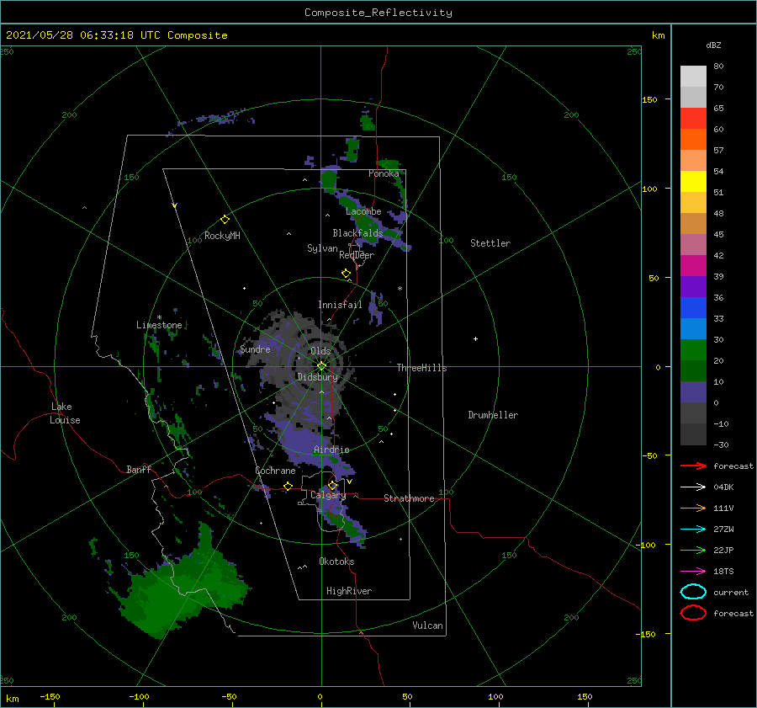The width and height of the screenshot is (757, 708).
Task: Click the yellow diamond marker near Cochrane
Action: click(x=288, y=487)
